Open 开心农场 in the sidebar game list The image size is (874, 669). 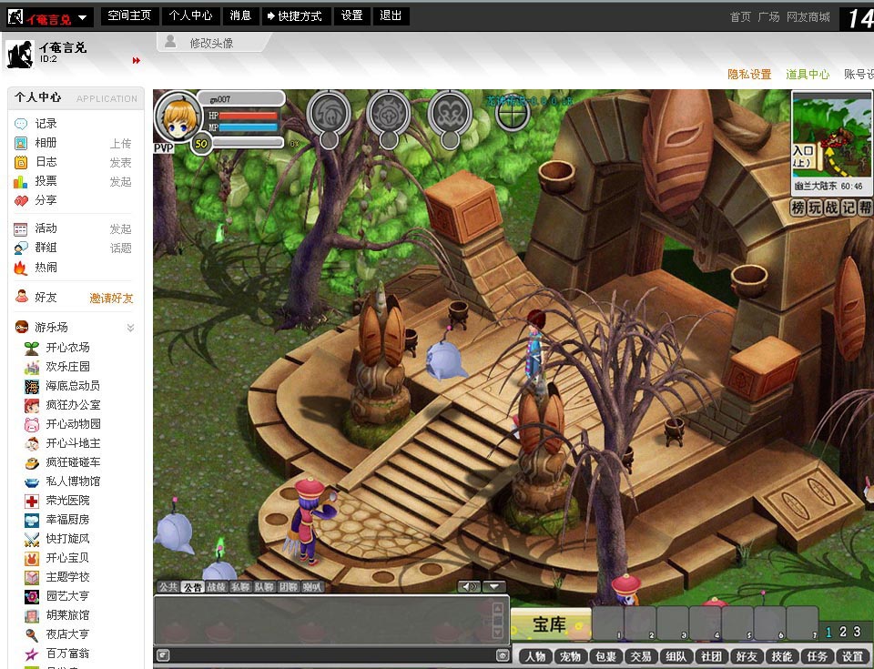click(x=67, y=348)
